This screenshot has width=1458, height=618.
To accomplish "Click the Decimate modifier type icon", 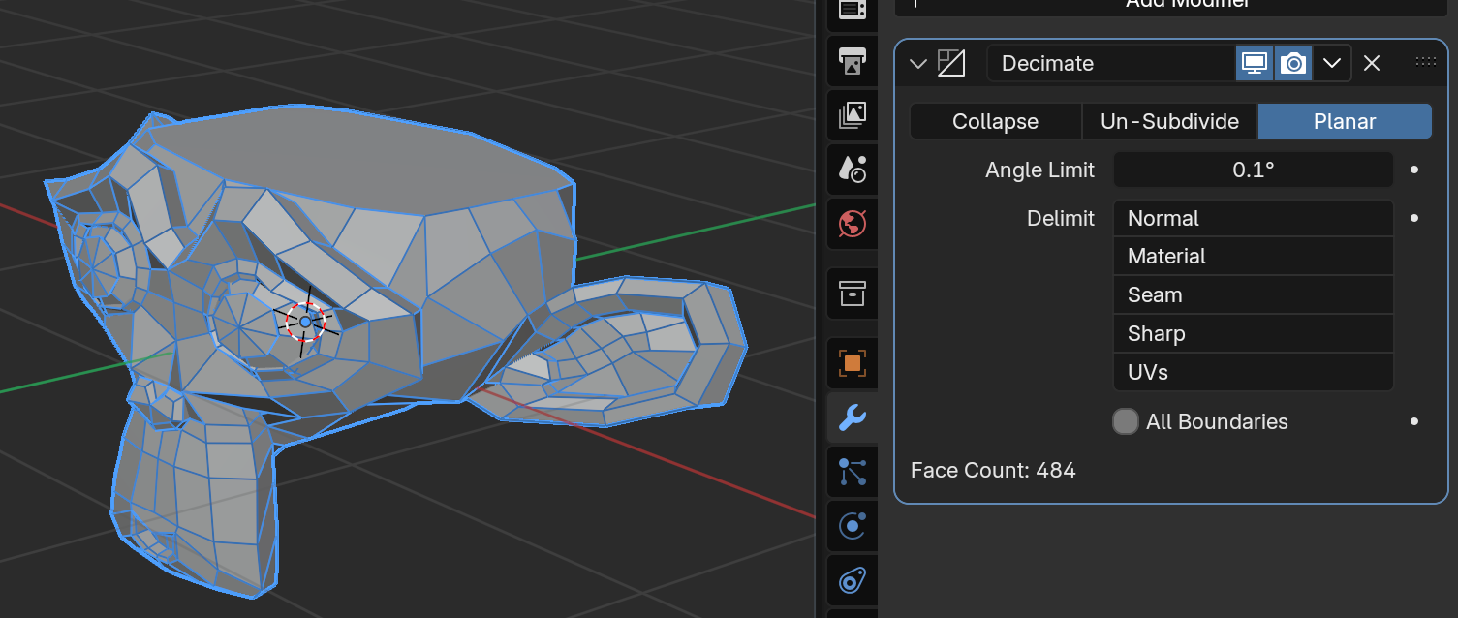I will click(951, 64).
